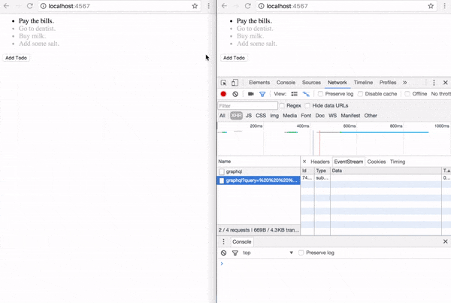Bookmark page with star in left window

coord(195,6)
